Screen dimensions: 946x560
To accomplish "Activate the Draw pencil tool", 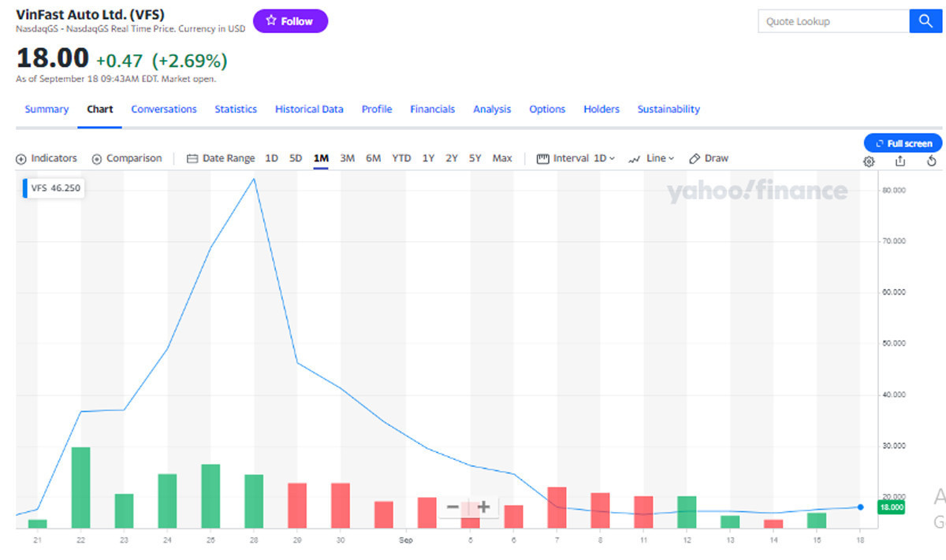I will (x=708, y=158).
